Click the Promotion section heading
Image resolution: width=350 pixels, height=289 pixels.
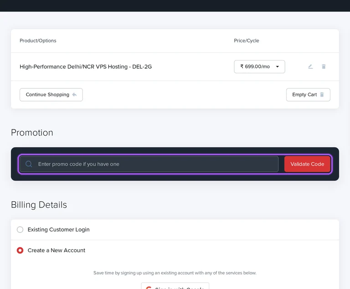pyautogui.click(x=32, y=133)
